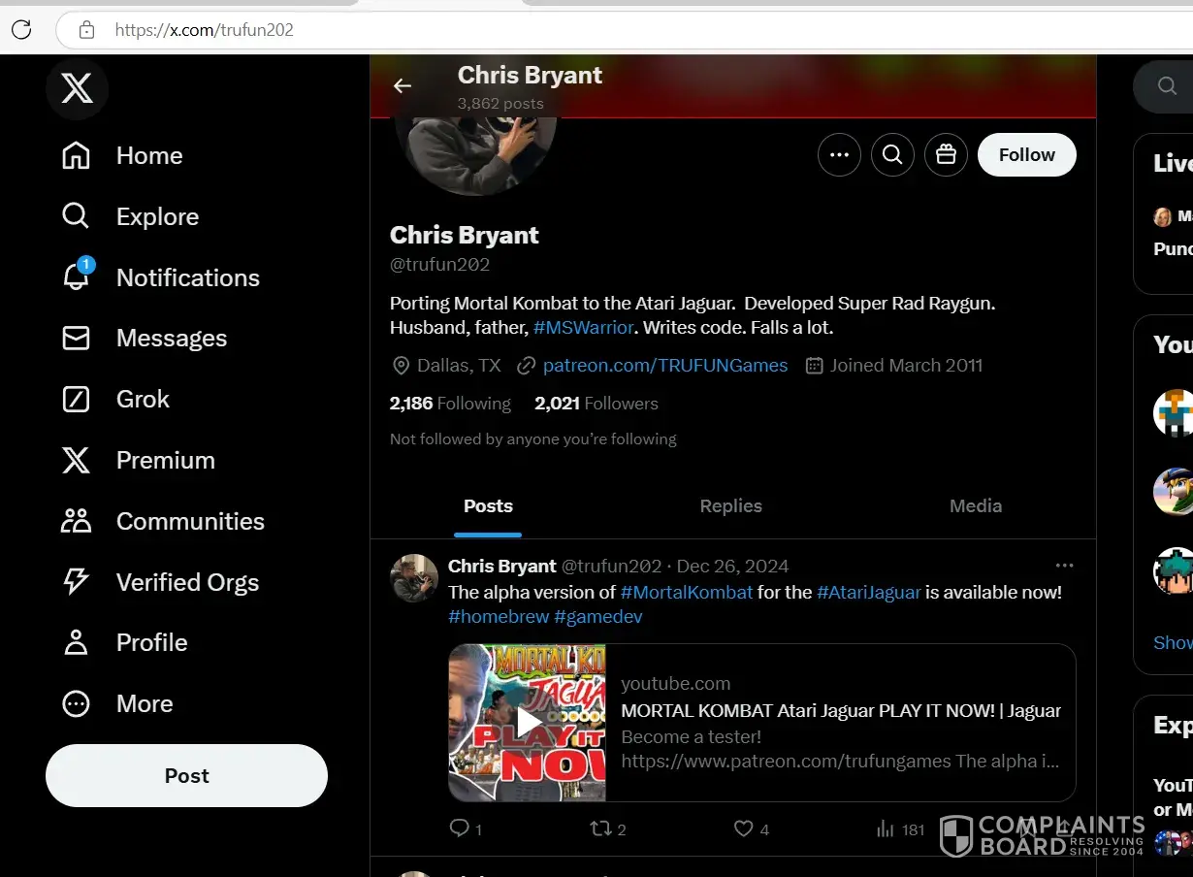
Task: Open the More circle icon
Action: [76, 703]
